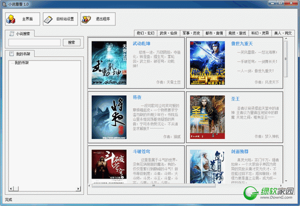Open the 武动乾坤 title link

[141, 43]
